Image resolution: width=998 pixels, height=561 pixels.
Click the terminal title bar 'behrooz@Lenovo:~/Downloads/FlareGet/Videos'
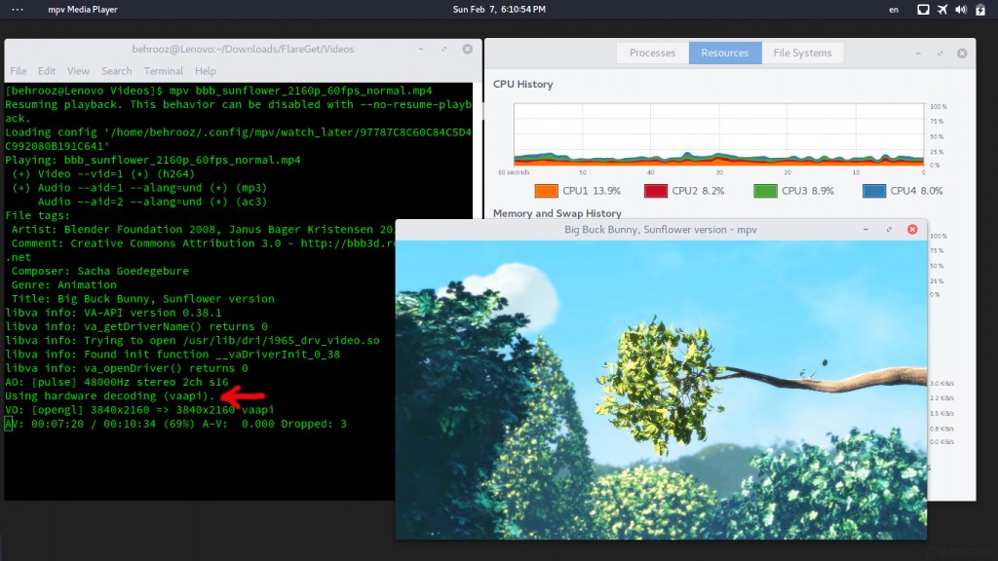[243, 49]
